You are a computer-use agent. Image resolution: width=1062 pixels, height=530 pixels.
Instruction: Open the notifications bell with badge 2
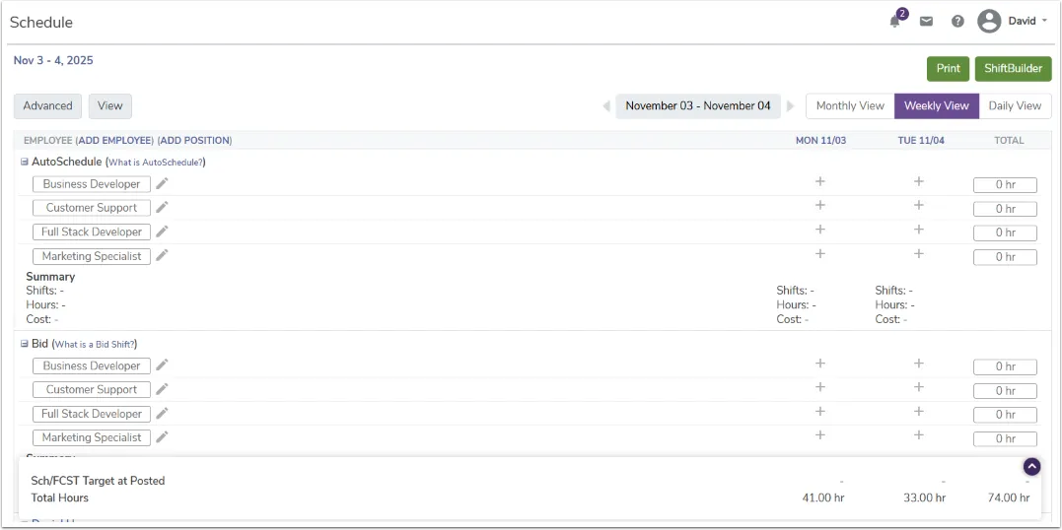(x=895, y=21)
